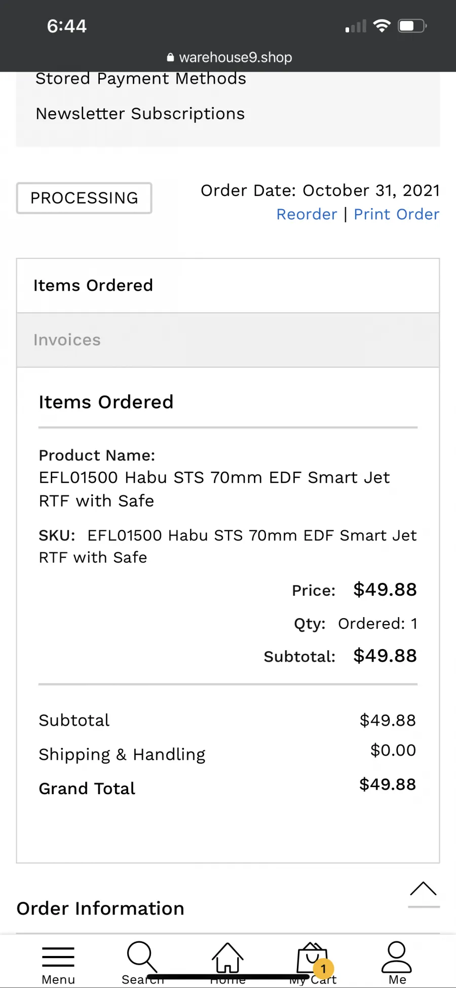Tap the lock icon beside site address

click(170, 57)
